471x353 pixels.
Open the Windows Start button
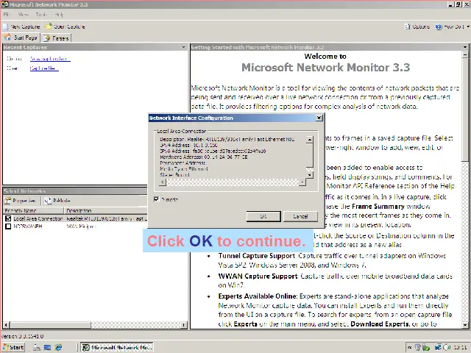(x=13, y=347)
